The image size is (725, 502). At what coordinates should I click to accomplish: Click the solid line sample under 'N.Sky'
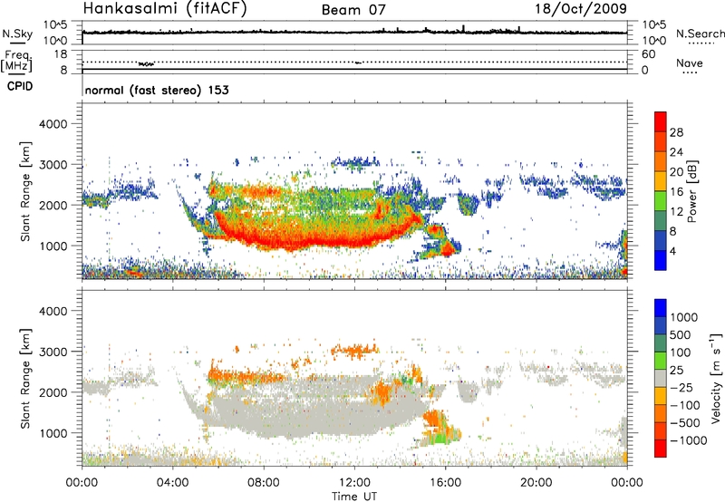point(17,43)
